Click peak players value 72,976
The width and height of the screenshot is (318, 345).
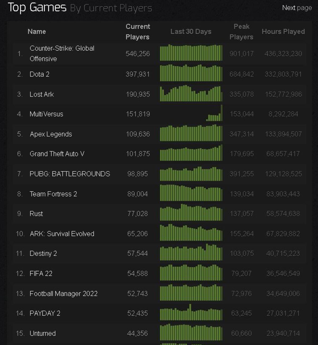241,294
